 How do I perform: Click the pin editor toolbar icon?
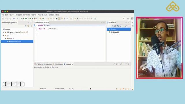(x=95, y=18)
